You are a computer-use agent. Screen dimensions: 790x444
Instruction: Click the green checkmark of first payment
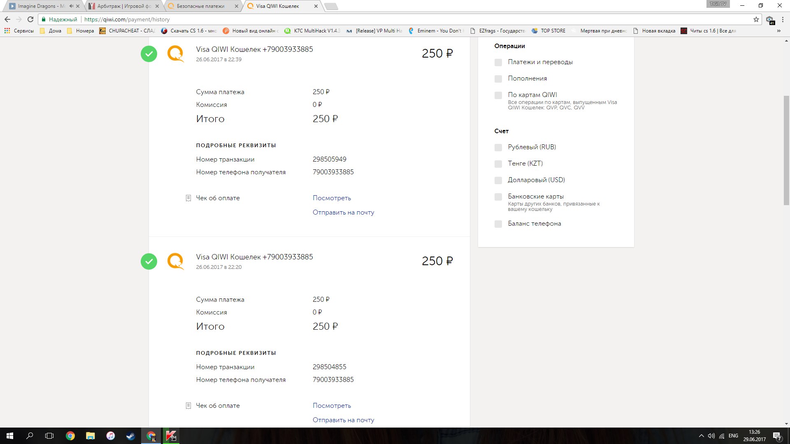149,54
